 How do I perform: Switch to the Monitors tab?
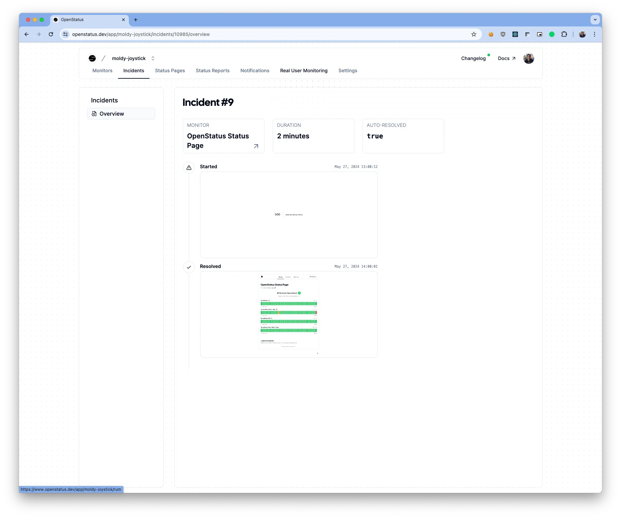click(102, 71)
